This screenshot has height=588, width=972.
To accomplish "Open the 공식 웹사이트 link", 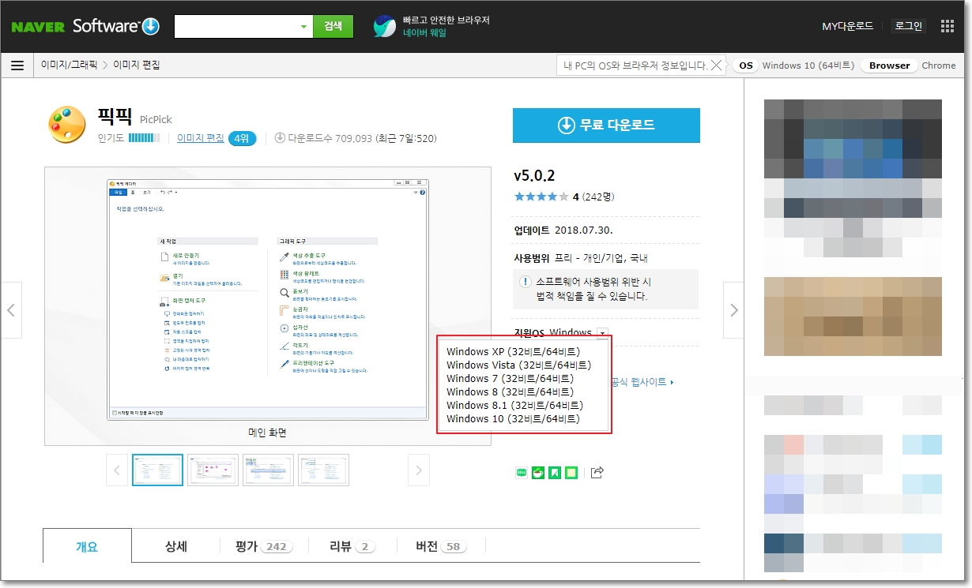I will tap(642, 382).
